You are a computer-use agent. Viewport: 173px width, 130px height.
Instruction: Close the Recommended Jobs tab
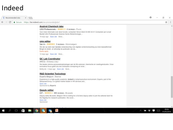point(25,18)
